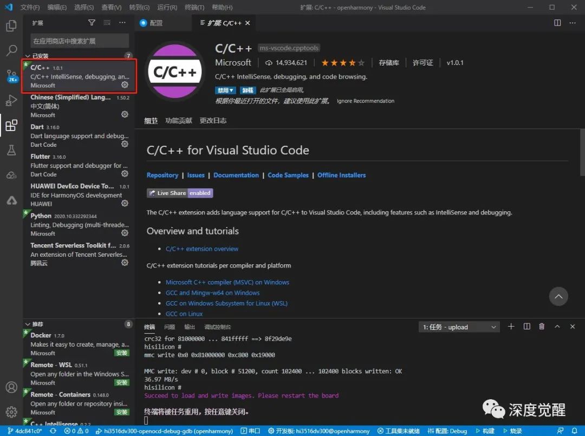Open the Search view in activity bar
This screenshot has height=436, width=585.
(11, 50)
